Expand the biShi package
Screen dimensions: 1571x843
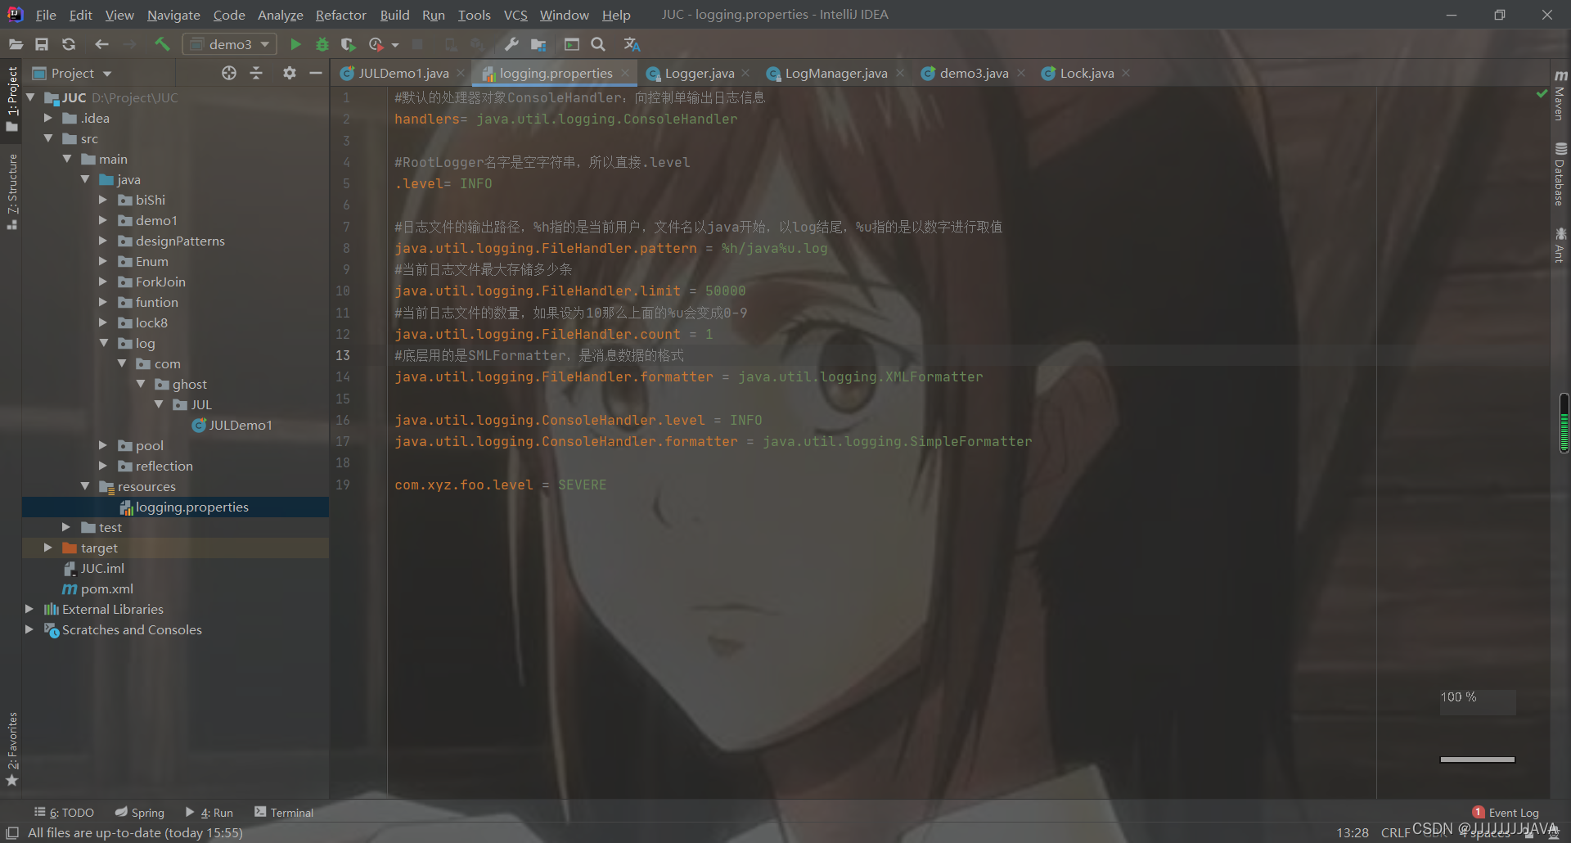(103, 200)
